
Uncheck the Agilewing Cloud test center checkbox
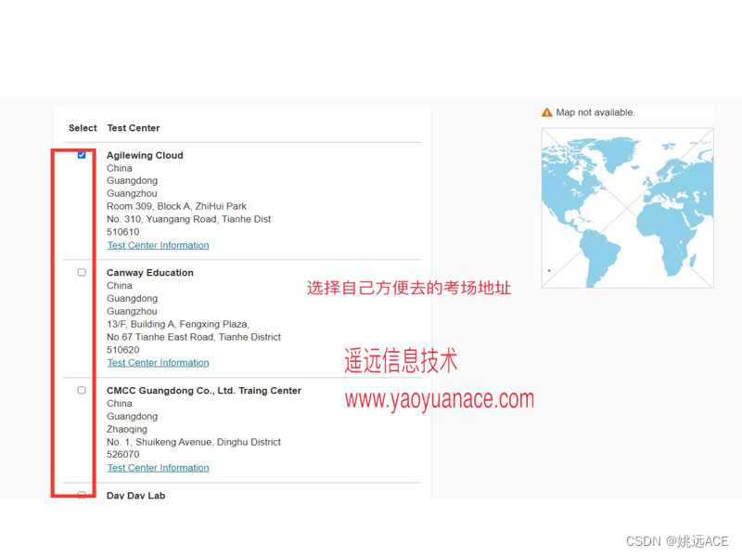82,155
